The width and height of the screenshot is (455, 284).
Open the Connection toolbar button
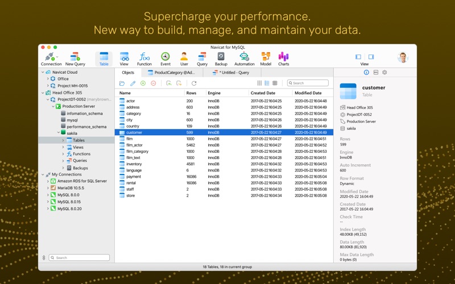[51, 59]
